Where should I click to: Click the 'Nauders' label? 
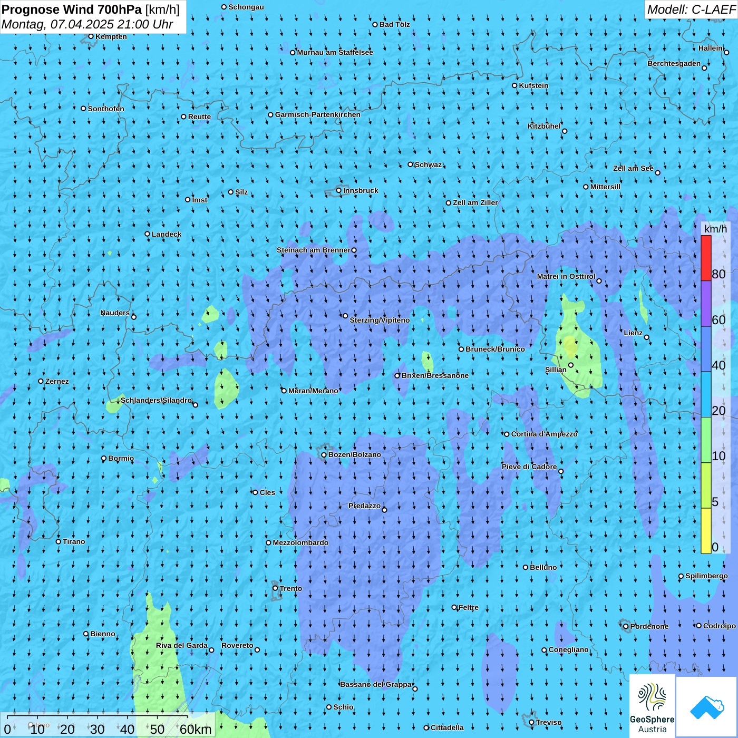coord(115,313)
